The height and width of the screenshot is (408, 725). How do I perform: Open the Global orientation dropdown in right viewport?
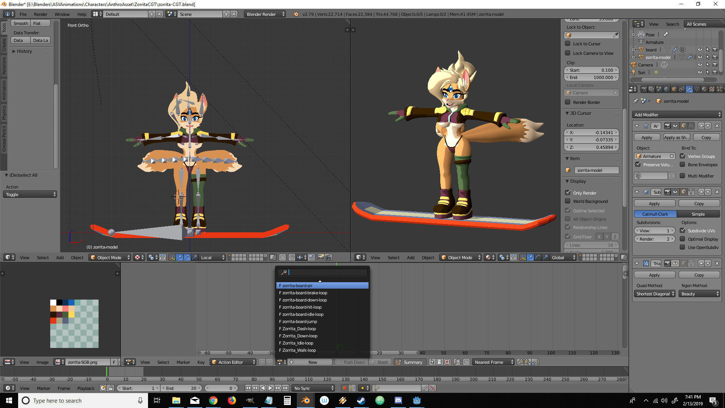click(x=563, y=257)
